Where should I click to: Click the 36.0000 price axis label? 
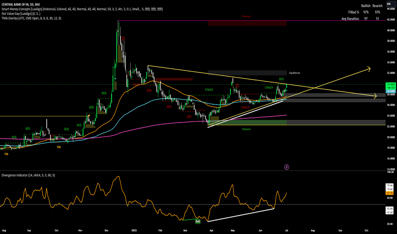[391, 51]
